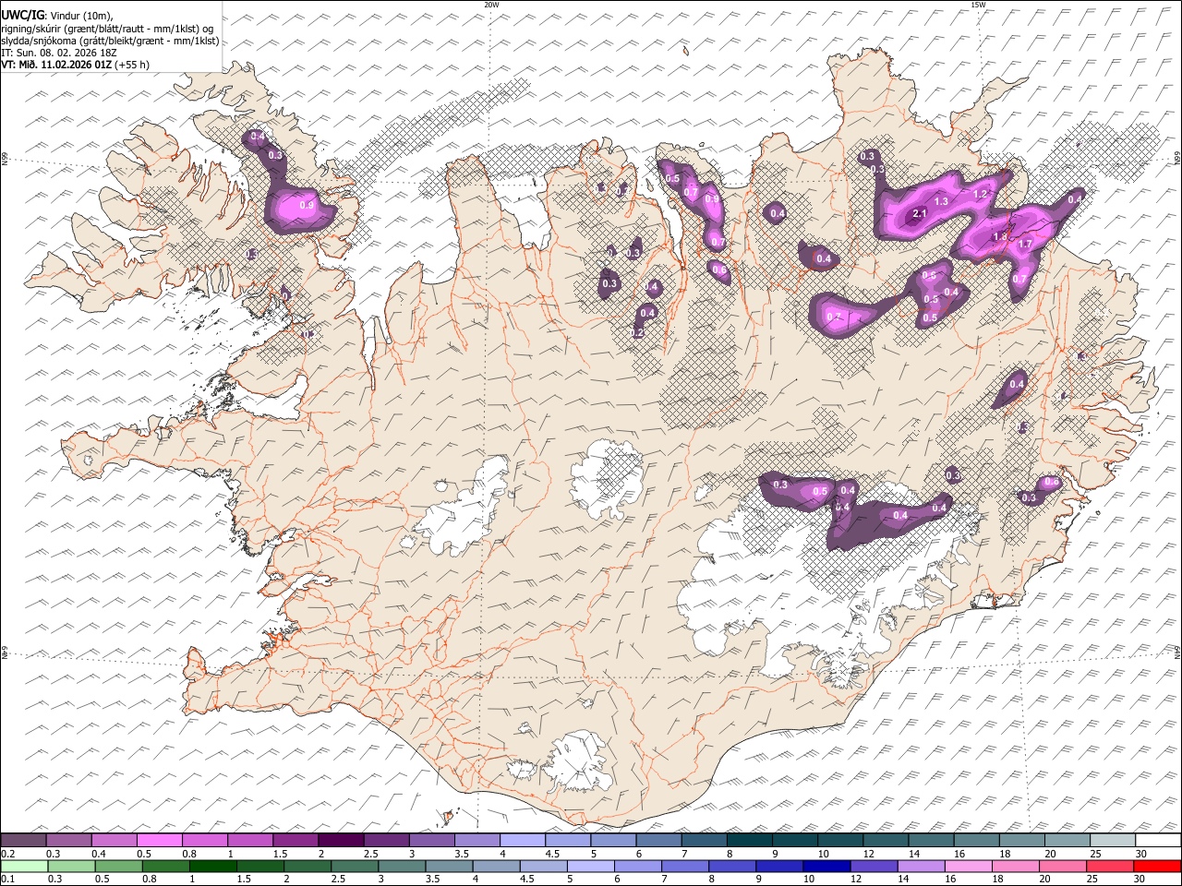
Task: Click the 'UWC/IG: Vindur (10m)' title line
Action: tap(57, 16)
